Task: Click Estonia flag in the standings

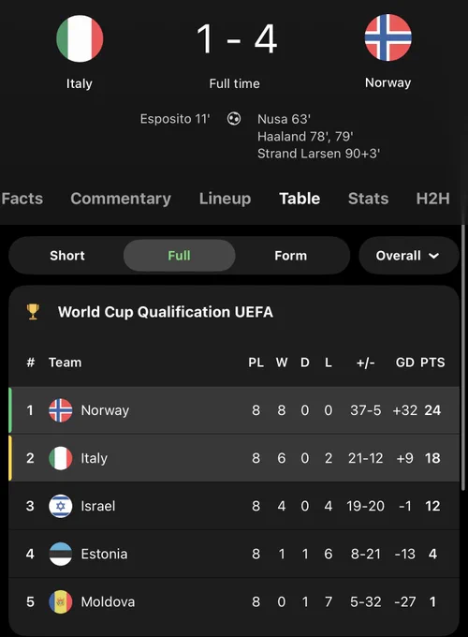Action: 61,555
